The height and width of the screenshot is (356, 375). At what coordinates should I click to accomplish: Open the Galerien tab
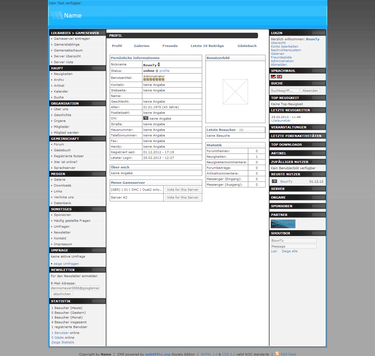click(x=142, y=46)
